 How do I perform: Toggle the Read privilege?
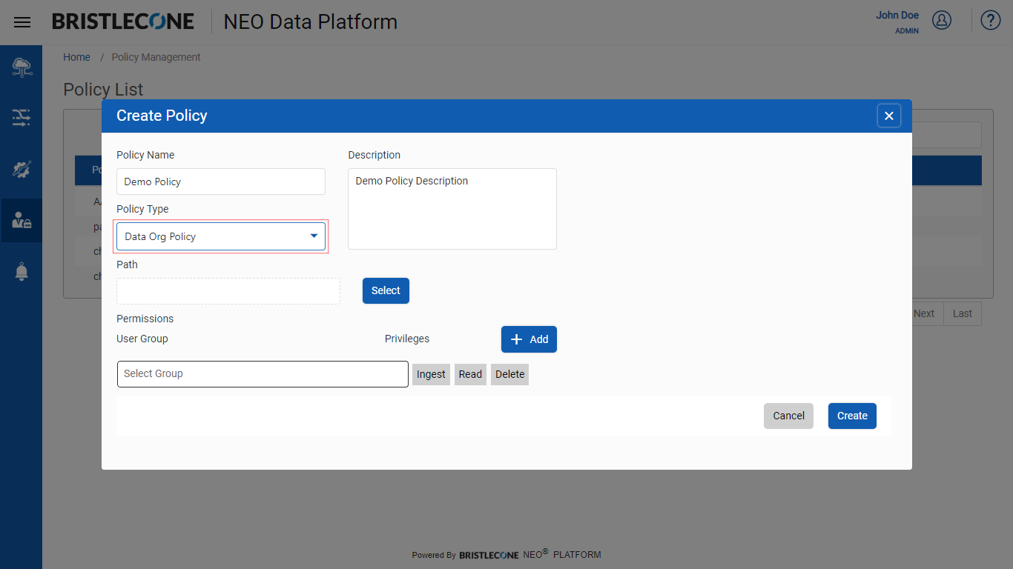[x=470, y=374]
